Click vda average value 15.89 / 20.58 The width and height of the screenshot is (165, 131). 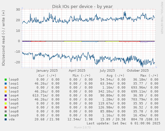pyautogui.click(x=113, y=119)
